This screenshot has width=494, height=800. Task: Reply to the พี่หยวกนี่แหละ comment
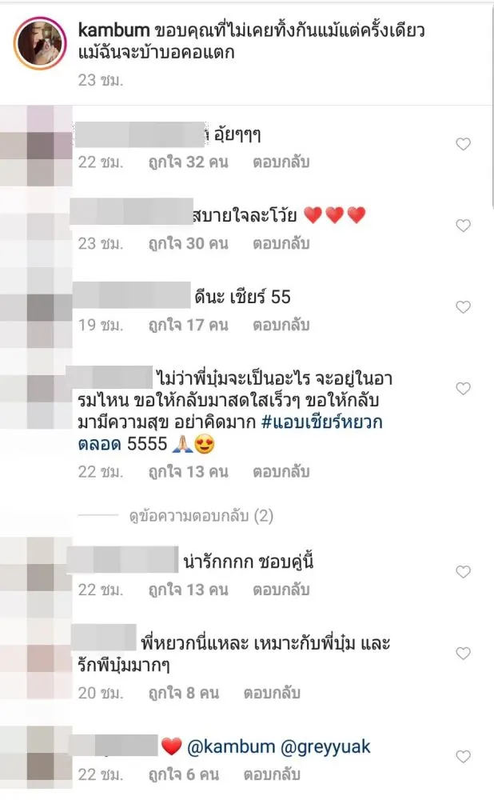[x=272, y=694]
